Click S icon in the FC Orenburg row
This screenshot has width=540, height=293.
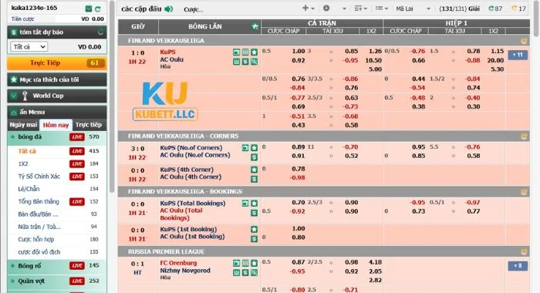pyautogui.click(x=245, y=273)
